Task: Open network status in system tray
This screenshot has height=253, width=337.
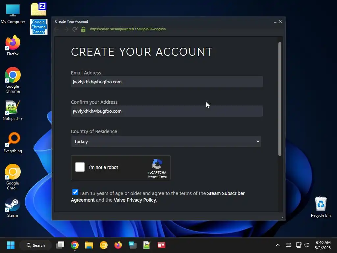Action: pos(298,245)
